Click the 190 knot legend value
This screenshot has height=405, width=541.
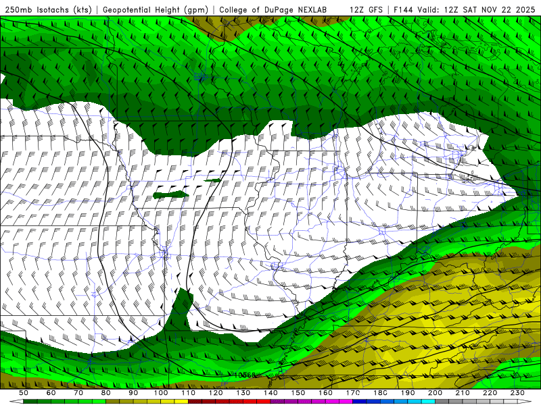tap(408, 393)
